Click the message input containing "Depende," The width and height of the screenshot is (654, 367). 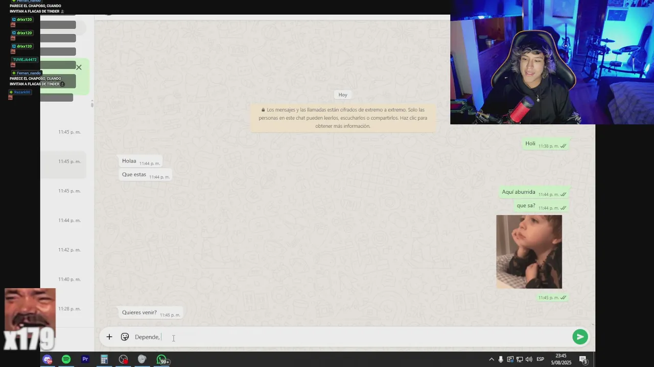point(350,337)
